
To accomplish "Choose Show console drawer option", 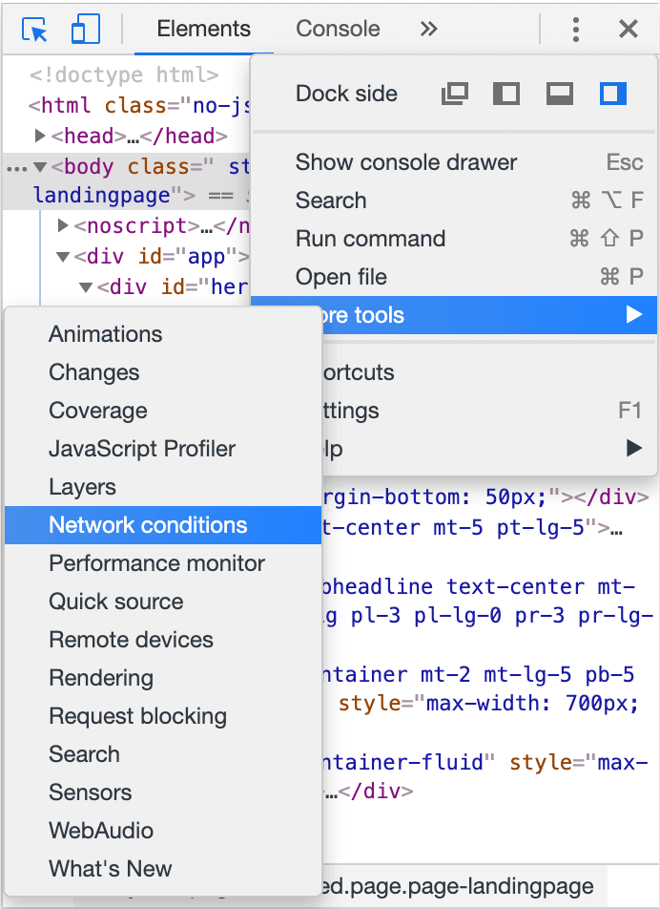I will coord(406,162).
